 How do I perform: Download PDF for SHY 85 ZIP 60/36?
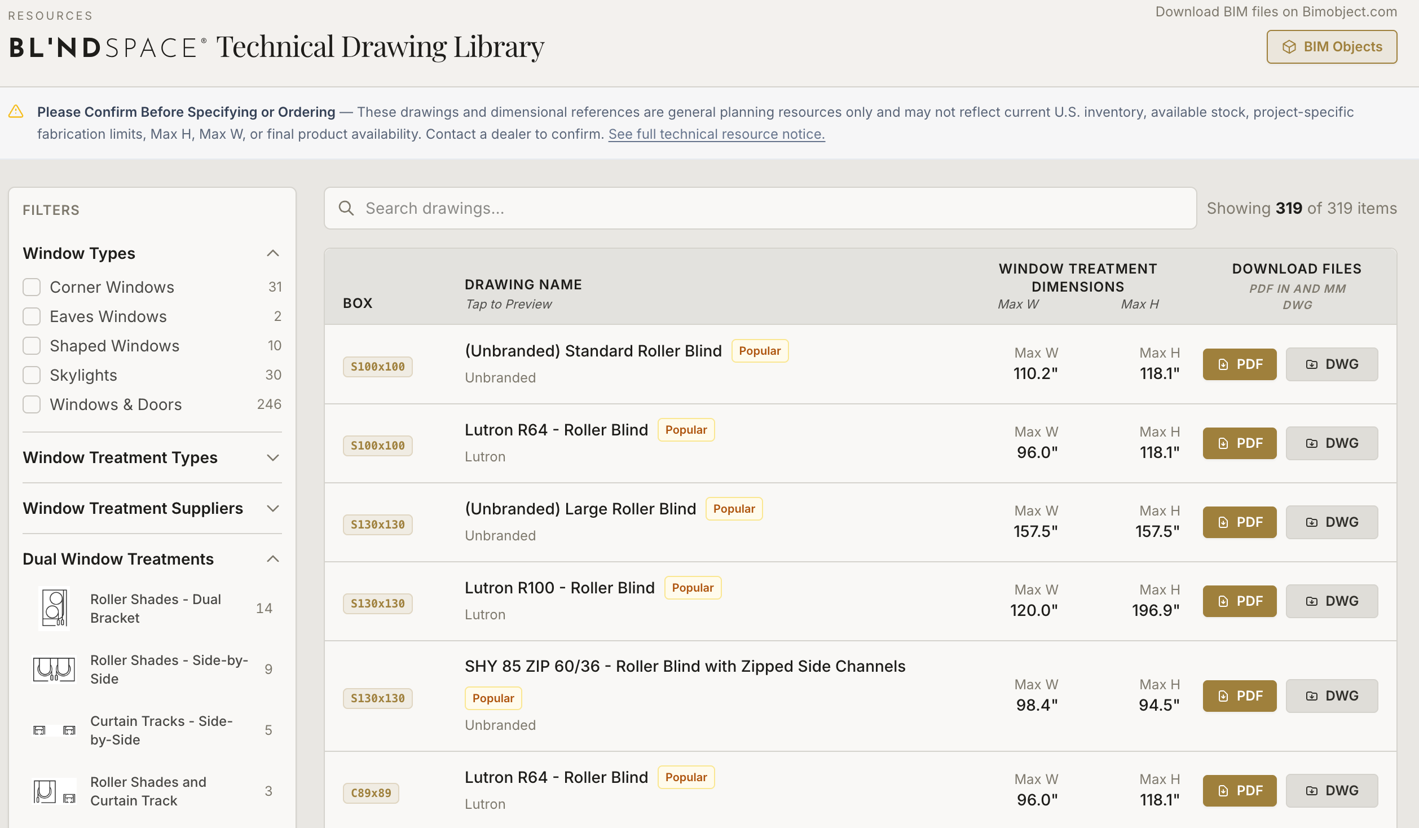tap(1240, 696)
